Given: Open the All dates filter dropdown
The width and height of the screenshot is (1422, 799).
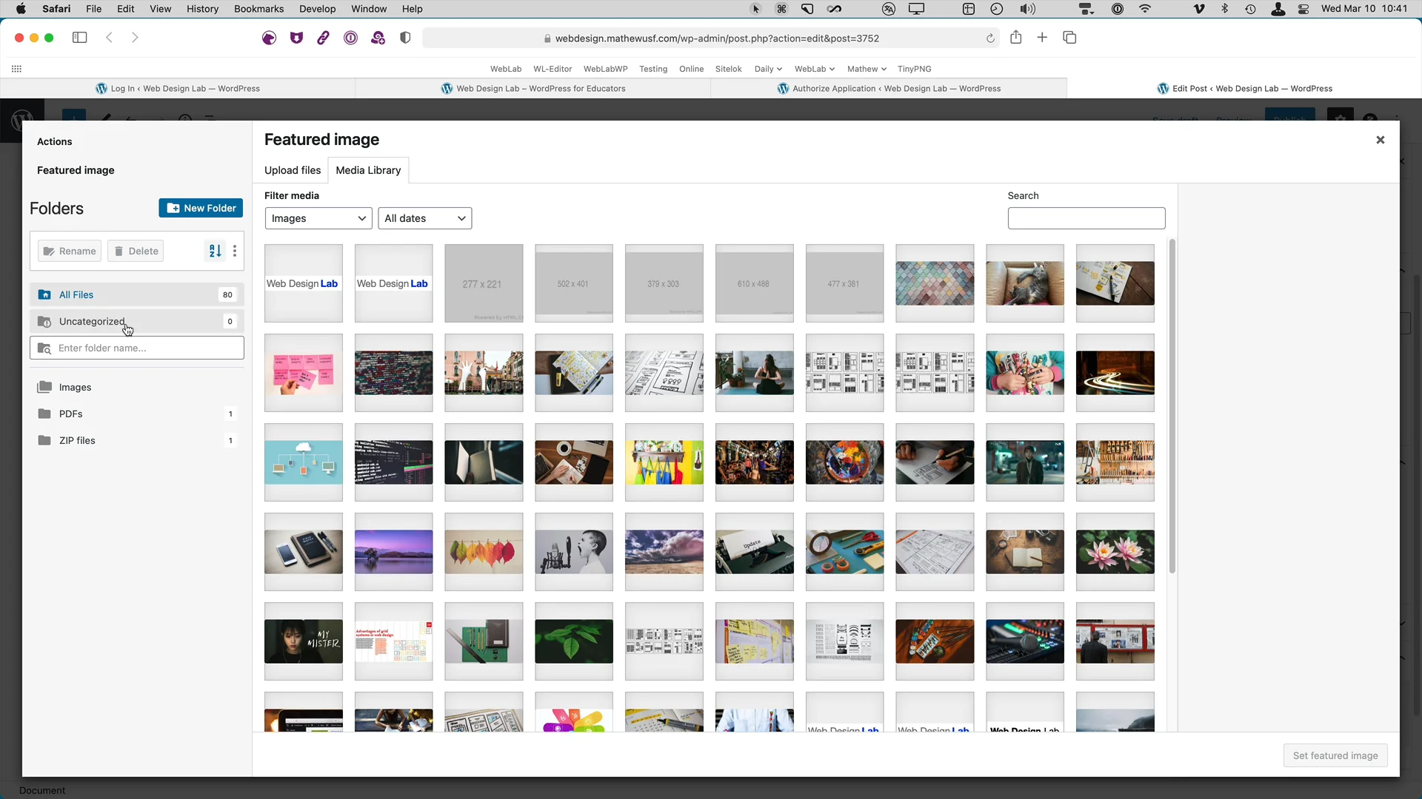Looking at the screenshot, I should [x=425, y=218].
